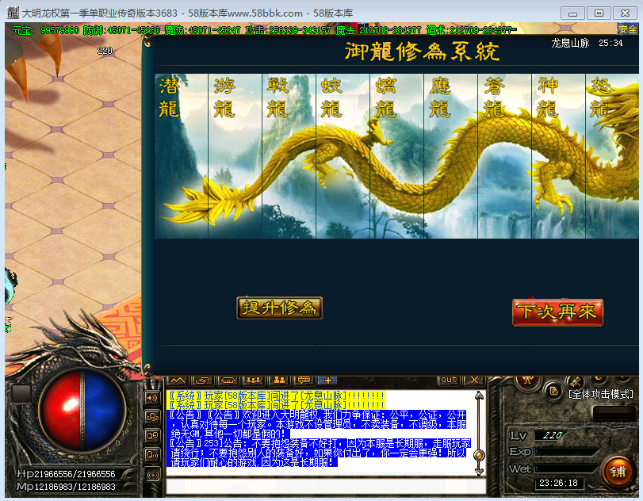Open the chat bubble icon in toolbar
643x501 pixels.
pyautogui.click(x=304, y=381)
